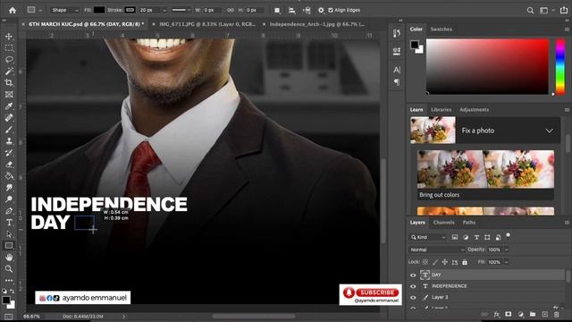Add a layer mask

click(x=509, y=314)
